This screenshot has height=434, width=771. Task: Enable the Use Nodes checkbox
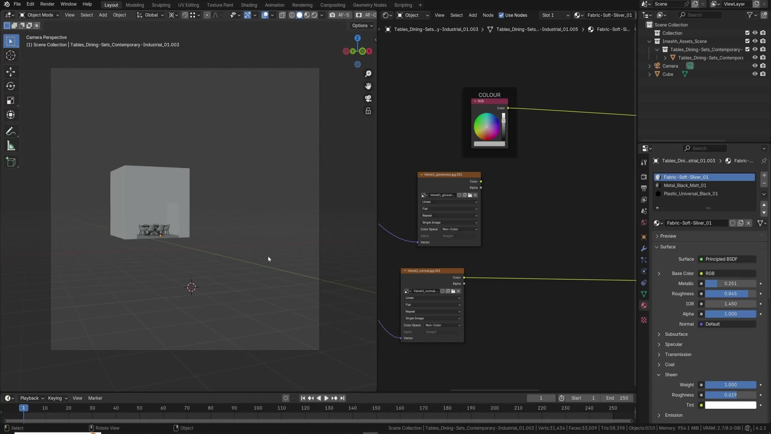coord(501,15)
